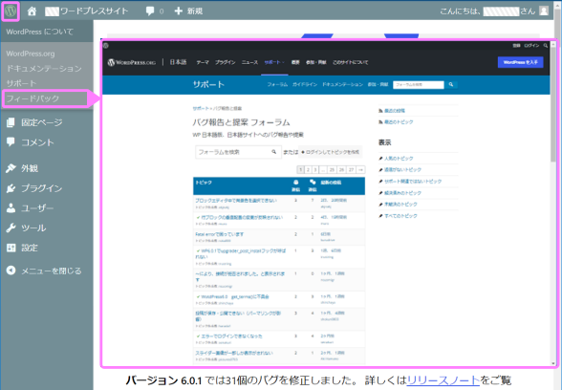
Task: Click the participants icon in topic table header
Action: 295,182
